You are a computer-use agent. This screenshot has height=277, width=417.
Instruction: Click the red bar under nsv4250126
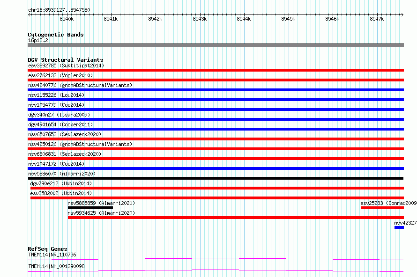(x=216, y=149)
